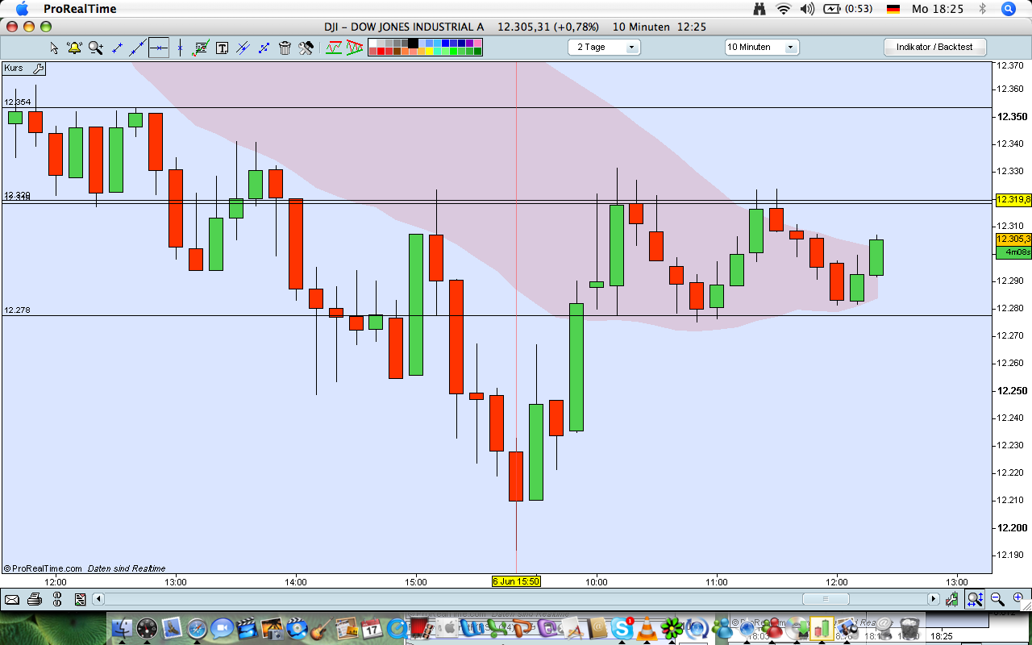Screen dimensions: 1032x645
Task: Open iCal from the Dock
Action: [372, 628]
